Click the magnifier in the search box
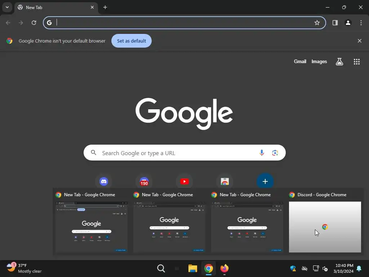Viewport: 369px width, 277px height. [93, 153]
